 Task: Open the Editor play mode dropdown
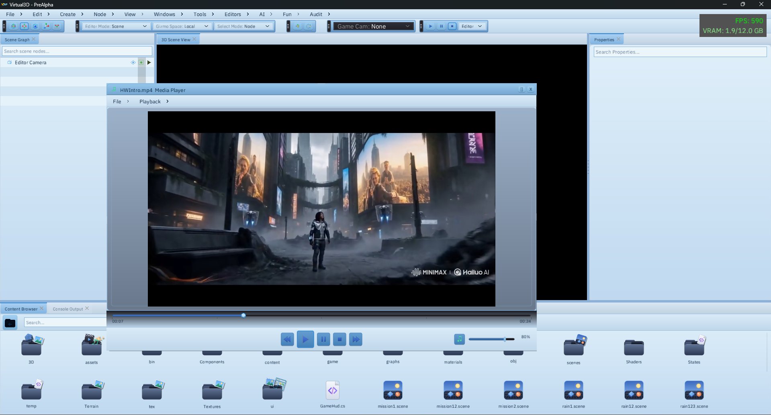coord(472,26)
